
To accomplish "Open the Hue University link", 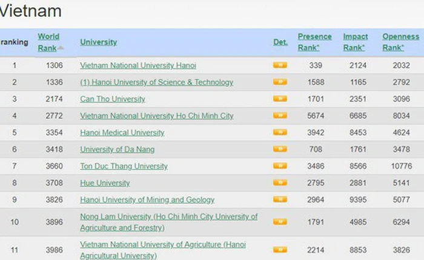I will (105, 183).
